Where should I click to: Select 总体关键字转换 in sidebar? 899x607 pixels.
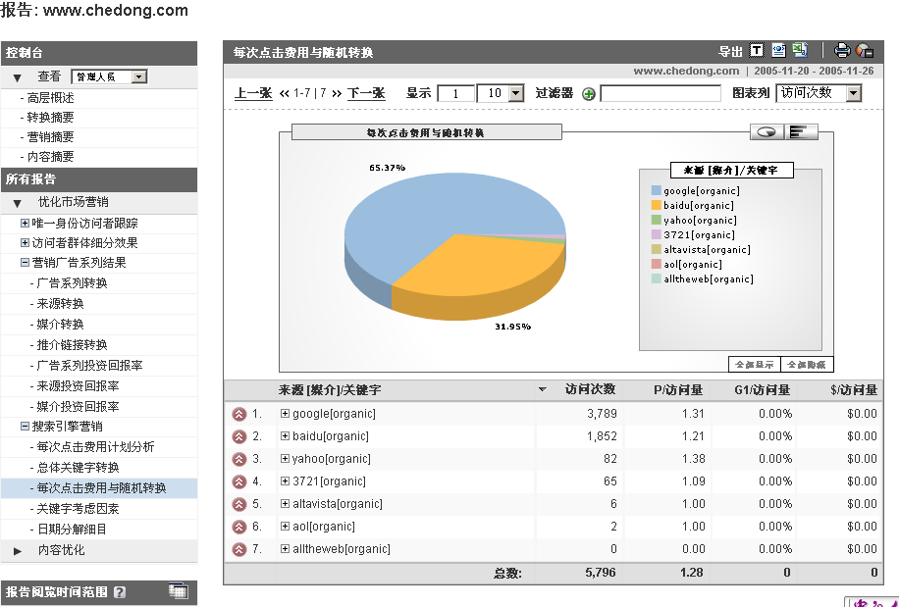pos(78,468)
